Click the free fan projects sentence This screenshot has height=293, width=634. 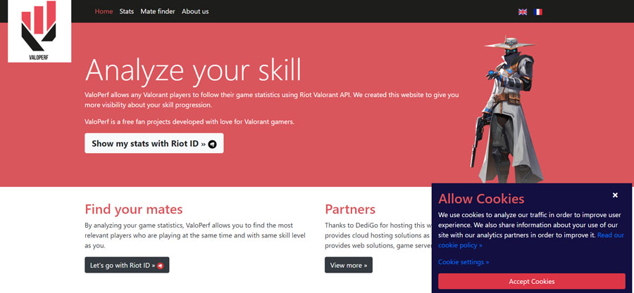pyautogui.click(x=189, y=122)
